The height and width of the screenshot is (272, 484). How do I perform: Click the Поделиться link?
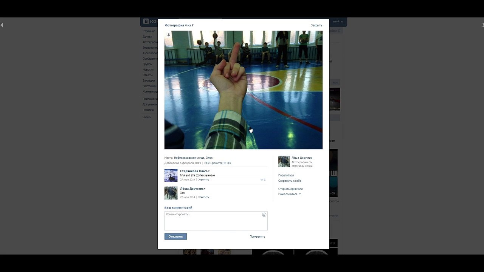point(286,175)
